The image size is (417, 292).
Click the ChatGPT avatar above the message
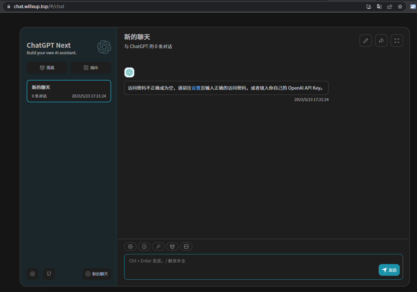pos(129,72)
